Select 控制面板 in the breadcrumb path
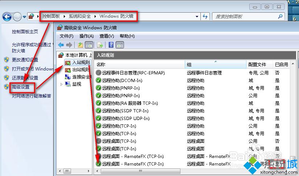This screenshot has width=299, height=176. click(x=51, y=16)
